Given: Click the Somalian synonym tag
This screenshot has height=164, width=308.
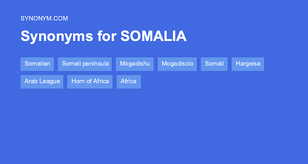Looking at the screenshot, I should pos(37,64).
